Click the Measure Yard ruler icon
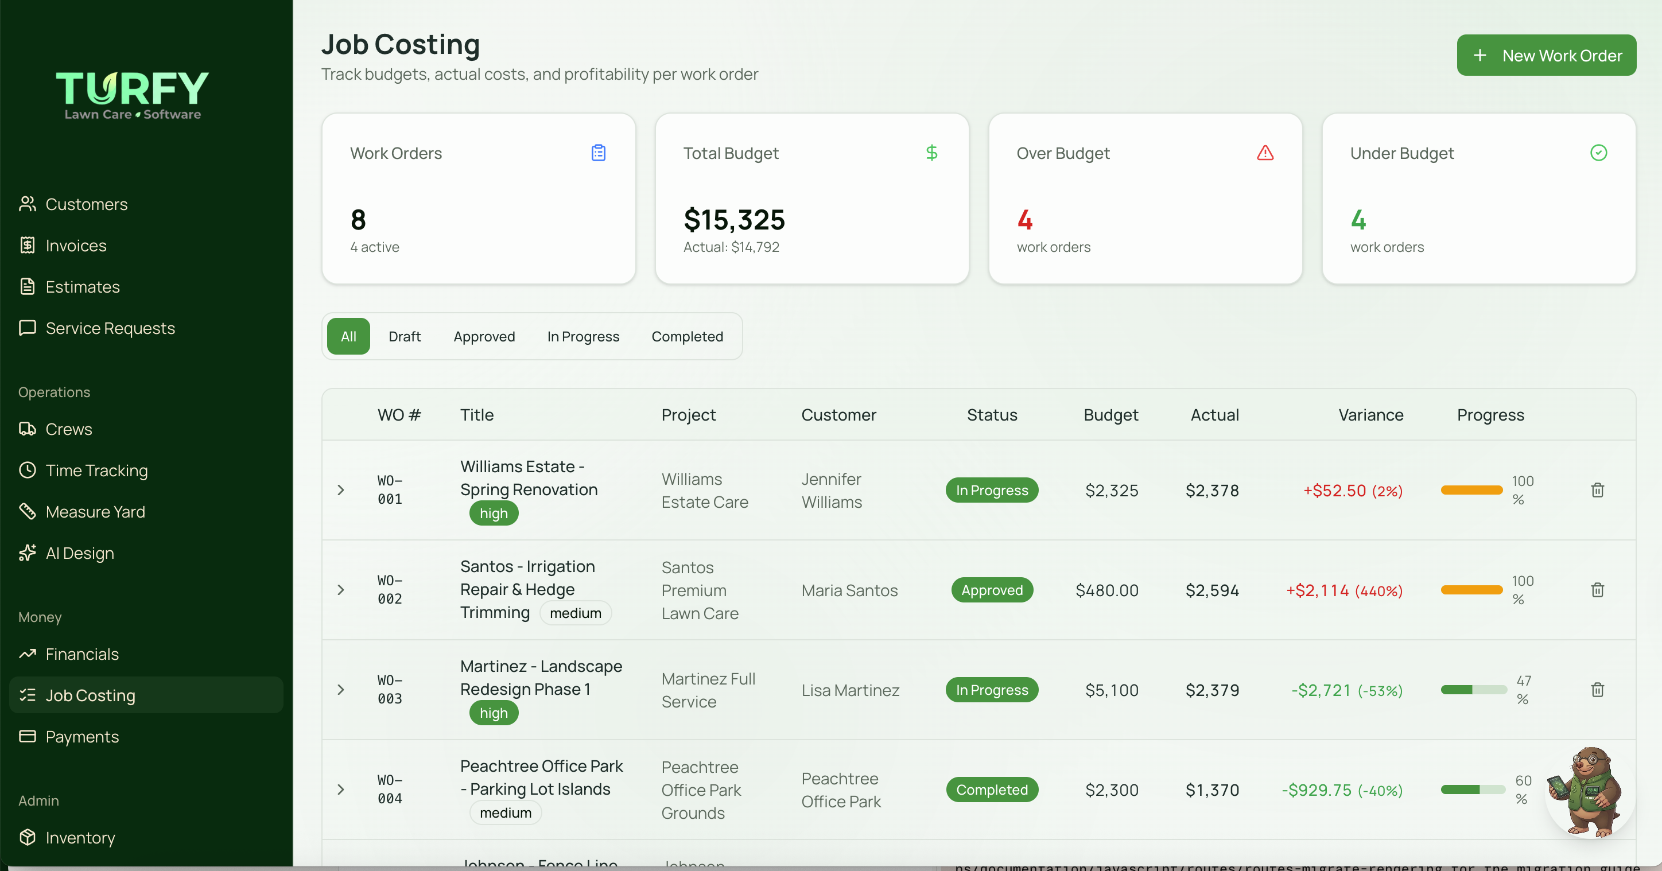Viewport: 1662px width, 871px height. tap(27, 512)
